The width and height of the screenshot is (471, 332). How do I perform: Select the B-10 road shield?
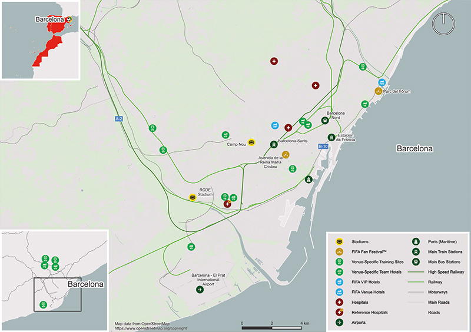pos(323,147)
